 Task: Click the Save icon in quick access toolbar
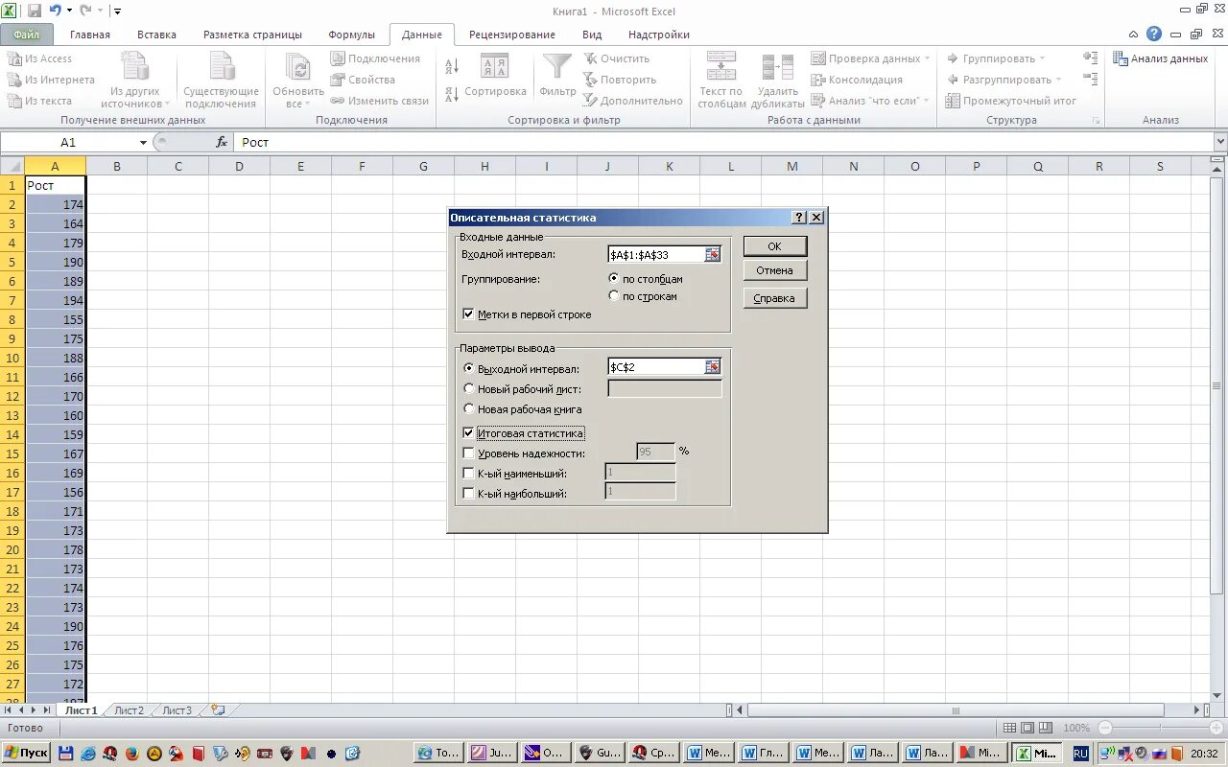35,11
